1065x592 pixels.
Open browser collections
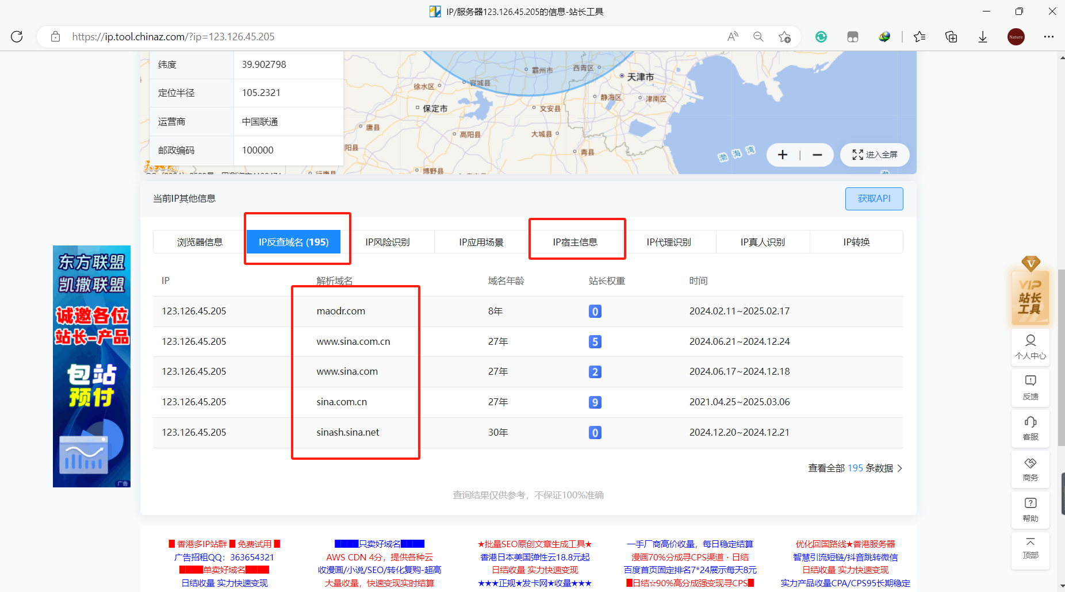(951, 37)
